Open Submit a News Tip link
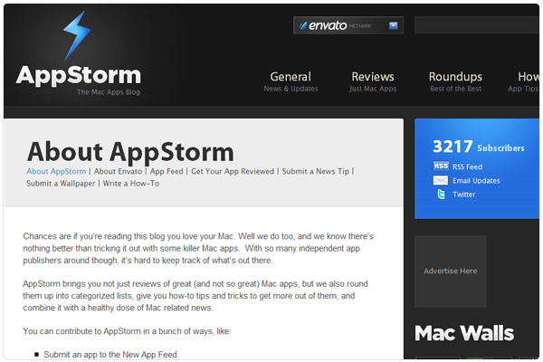543x362 pixels. (315, 171)
